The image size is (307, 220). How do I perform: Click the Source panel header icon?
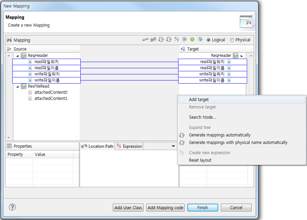[8, 48]
